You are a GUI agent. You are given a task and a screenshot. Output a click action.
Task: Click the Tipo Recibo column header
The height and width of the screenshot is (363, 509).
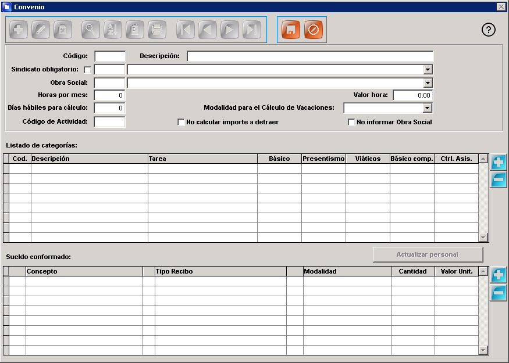click(x=220, y=272)
